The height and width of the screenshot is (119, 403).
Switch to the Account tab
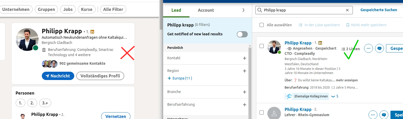tap(206, 10)
